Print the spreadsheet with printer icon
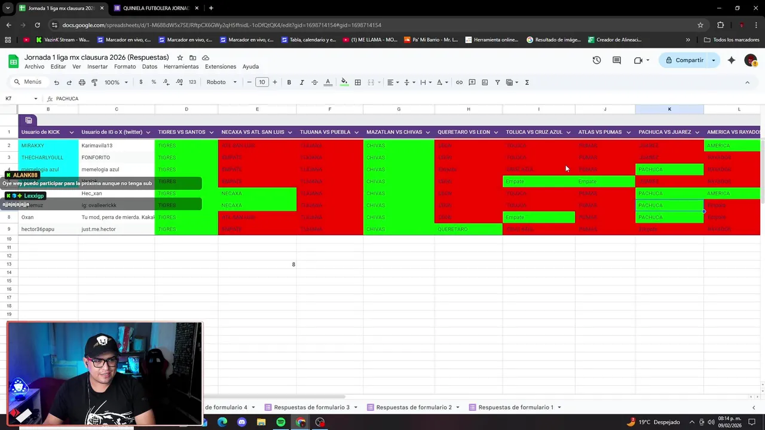The height and width of the screenshot is (430, 765). pos(82,82)
